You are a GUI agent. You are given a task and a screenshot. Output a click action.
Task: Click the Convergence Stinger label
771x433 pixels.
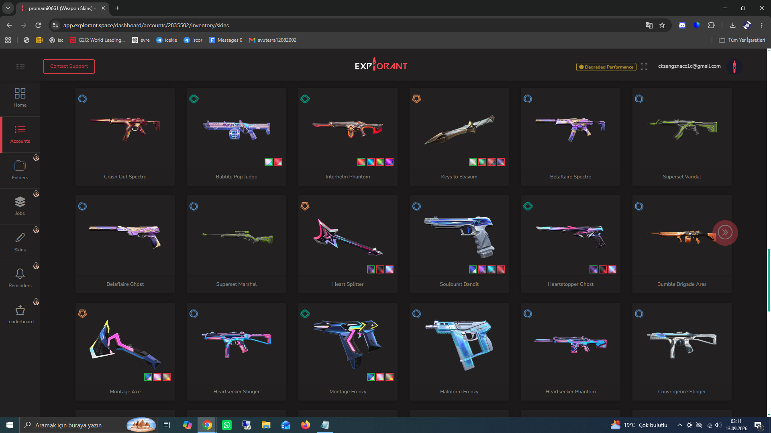coord(682,392)
